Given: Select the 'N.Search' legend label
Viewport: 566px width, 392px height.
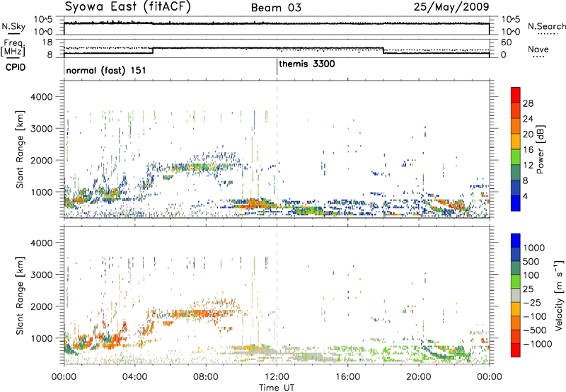Looking at the screenshot, I should 546,26.
